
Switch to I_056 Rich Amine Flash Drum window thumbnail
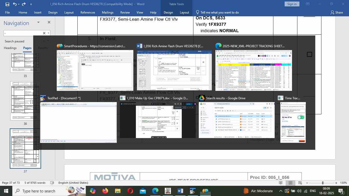(174, 70)
